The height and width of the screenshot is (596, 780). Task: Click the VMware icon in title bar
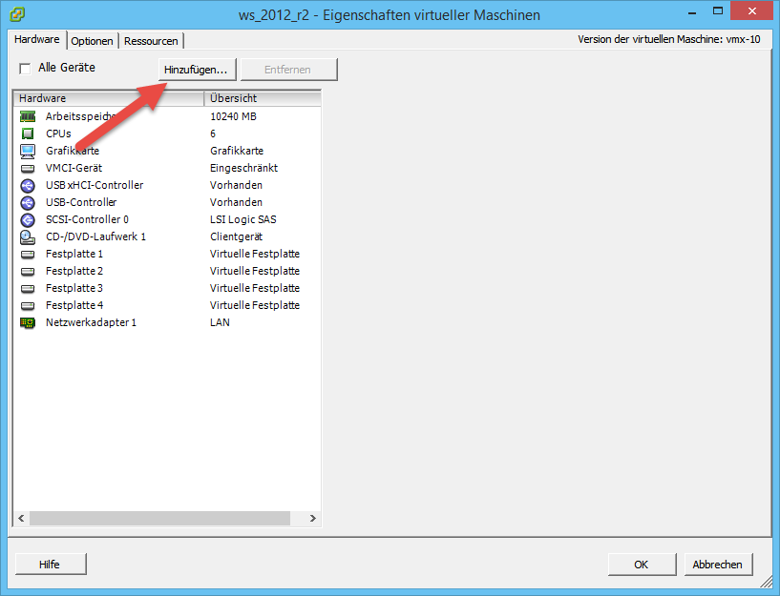pos(17,15)
